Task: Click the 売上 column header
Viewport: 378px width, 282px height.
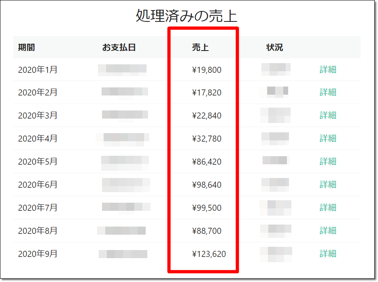Action: (x=200, y=47)
